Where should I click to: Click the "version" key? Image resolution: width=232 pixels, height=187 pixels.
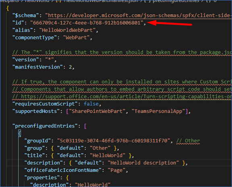tap(26, 60)
